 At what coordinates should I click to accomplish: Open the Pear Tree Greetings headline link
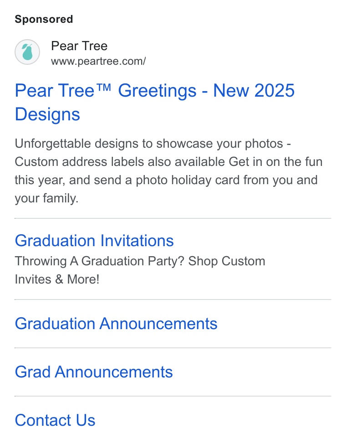[x=155, y=102]
